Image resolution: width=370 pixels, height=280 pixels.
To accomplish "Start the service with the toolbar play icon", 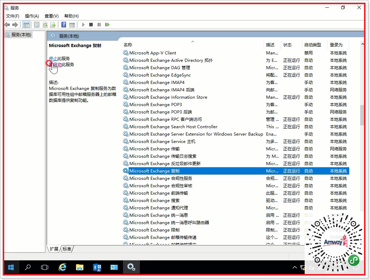I will (x=83, y=25).
